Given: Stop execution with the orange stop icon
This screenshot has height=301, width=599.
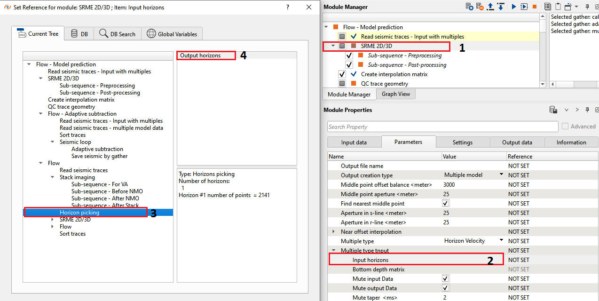Looking at the screenshot, I should click(x=535, y=7).
